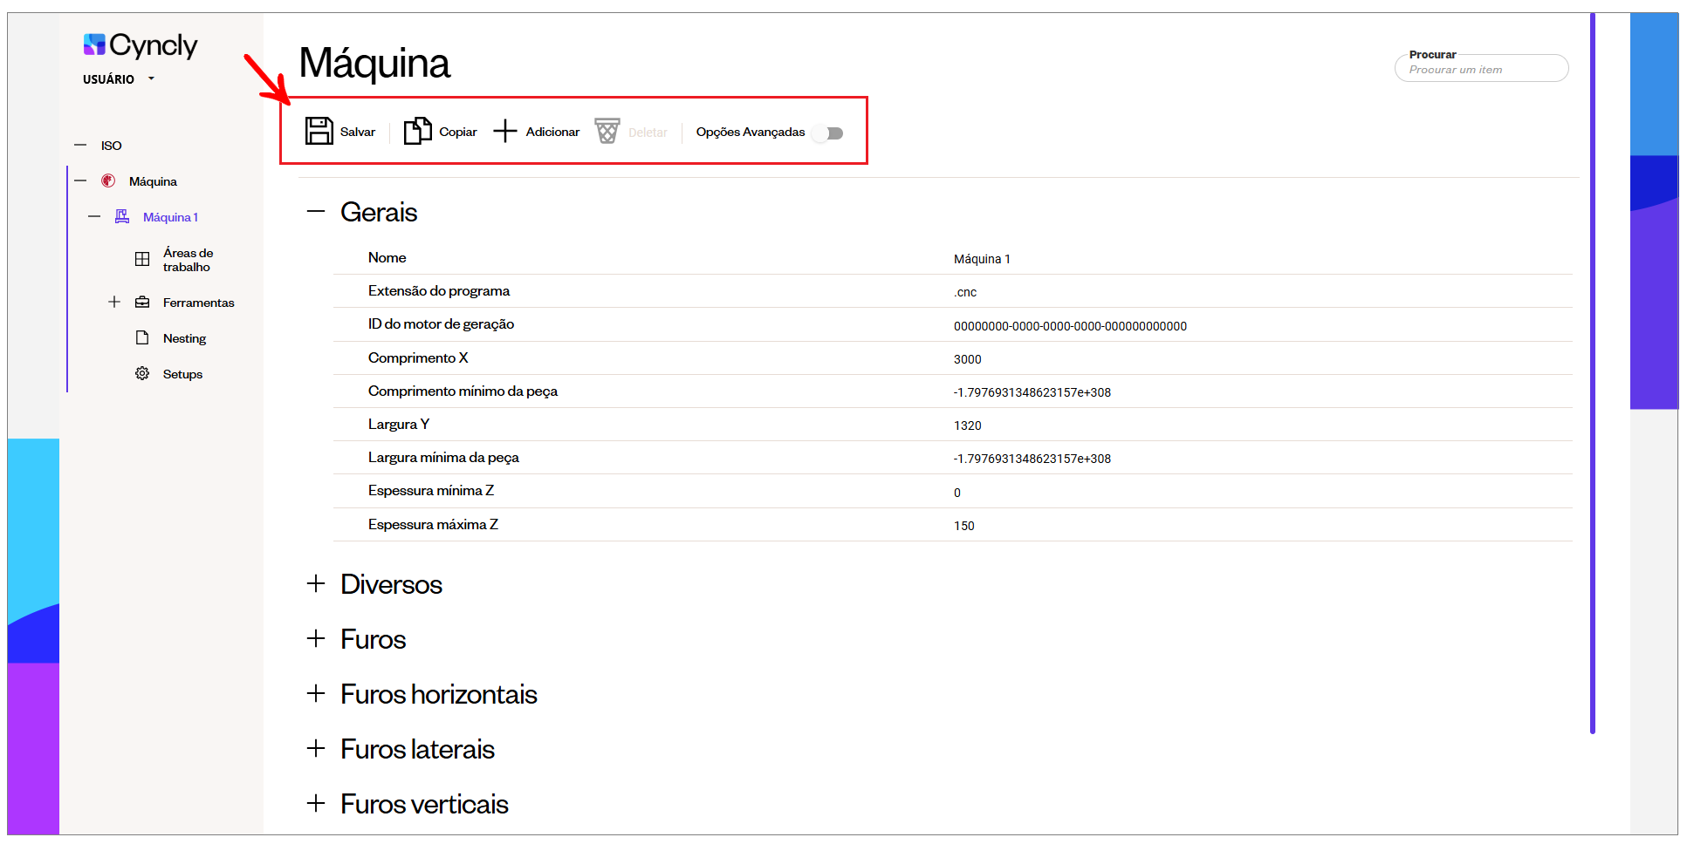
Task: Click the Salvar floppy disk icon
Action: [319, 131]
